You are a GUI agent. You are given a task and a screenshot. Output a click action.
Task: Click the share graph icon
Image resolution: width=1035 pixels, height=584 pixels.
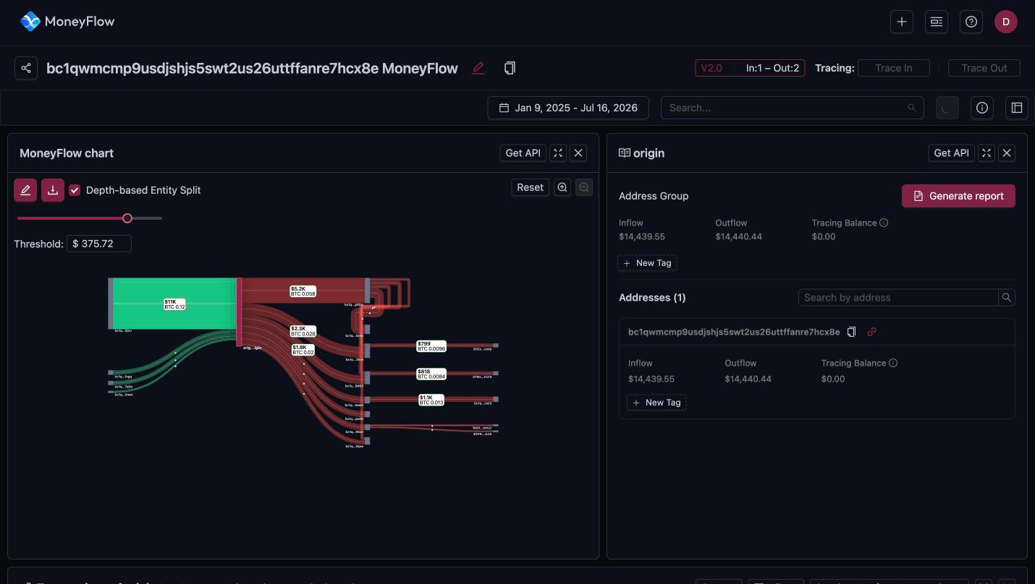26,68
